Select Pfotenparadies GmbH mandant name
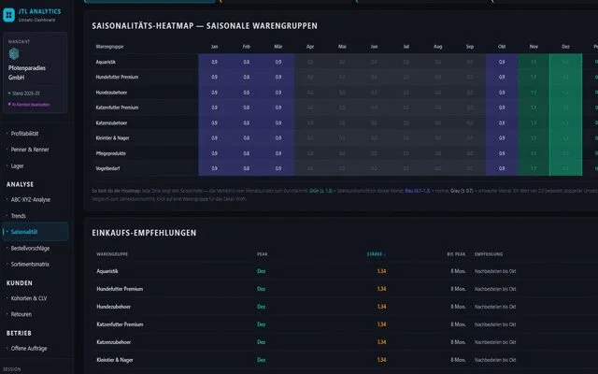 tap(27, 73)
